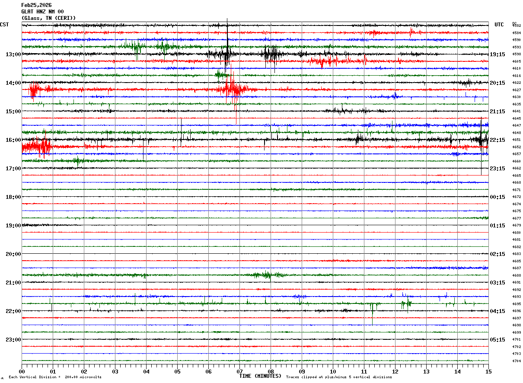Click the 23:00 CST time label
The image size is (523, 383).
point(13,340)
